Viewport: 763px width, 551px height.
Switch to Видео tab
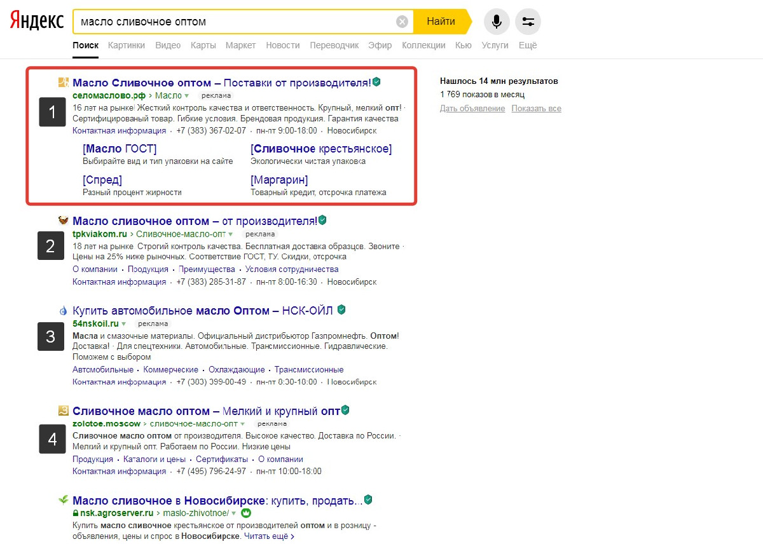(x=168, y=45)
